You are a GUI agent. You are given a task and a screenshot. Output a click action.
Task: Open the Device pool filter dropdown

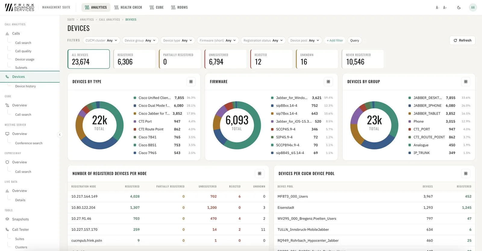[305, 40]
